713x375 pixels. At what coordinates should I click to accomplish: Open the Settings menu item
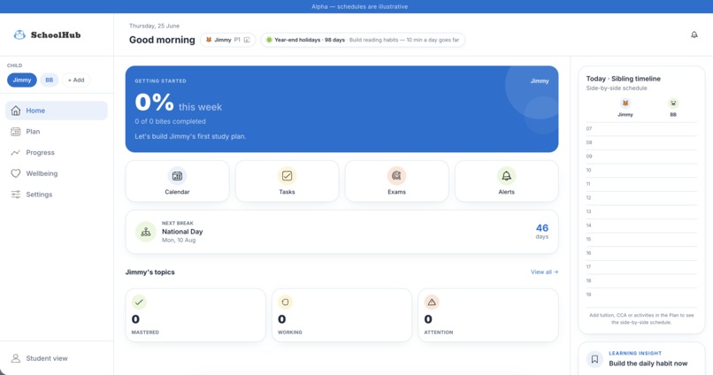(57, 194)
